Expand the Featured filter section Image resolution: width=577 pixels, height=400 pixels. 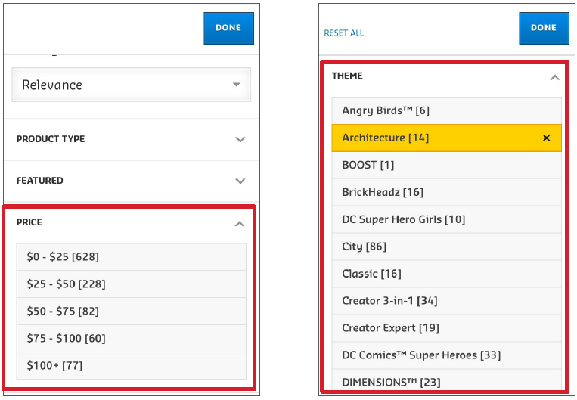coord(131,181)
